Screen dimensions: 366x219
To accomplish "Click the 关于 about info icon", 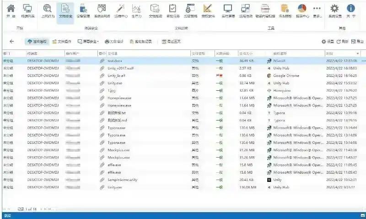I will tap(351, 11).
